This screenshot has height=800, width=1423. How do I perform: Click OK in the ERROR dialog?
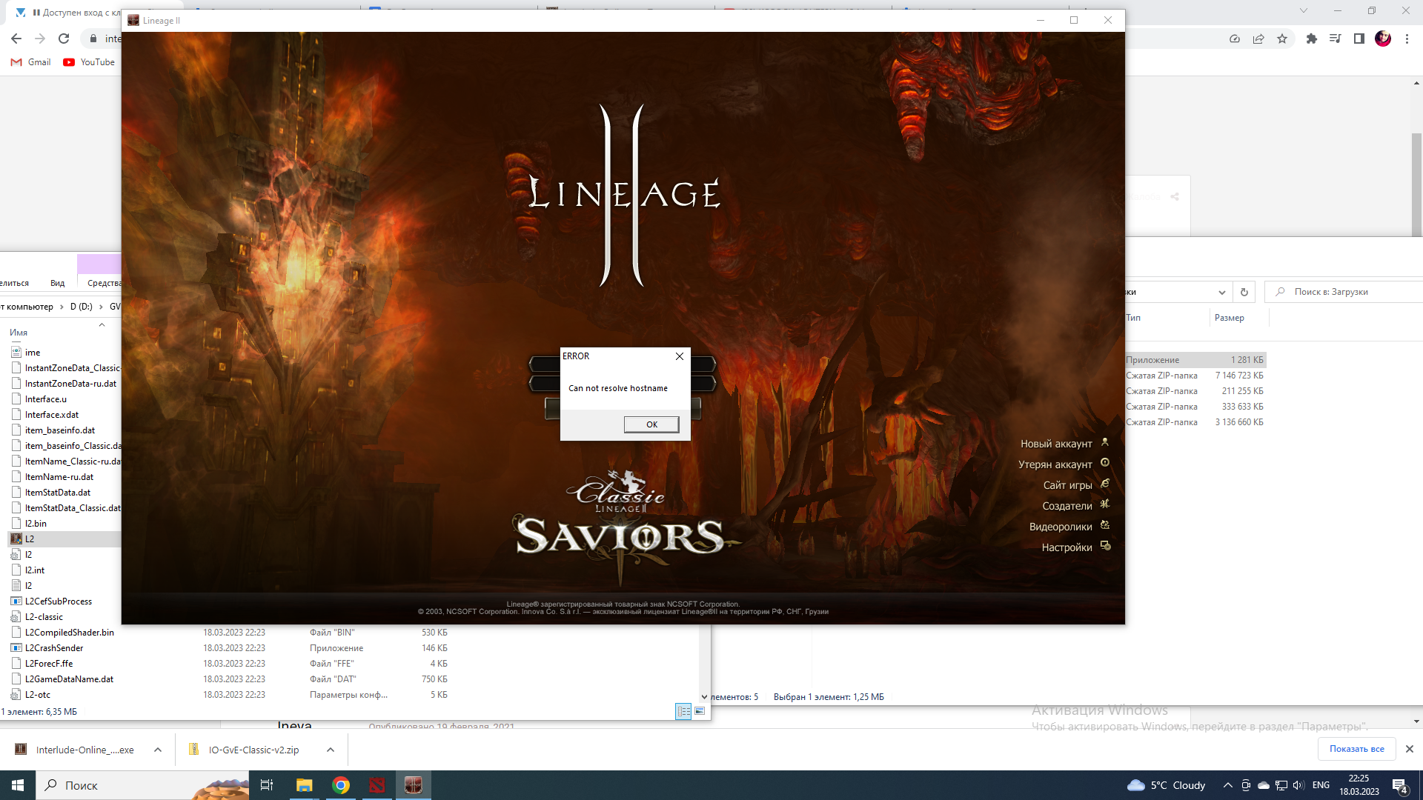point(651,424)
